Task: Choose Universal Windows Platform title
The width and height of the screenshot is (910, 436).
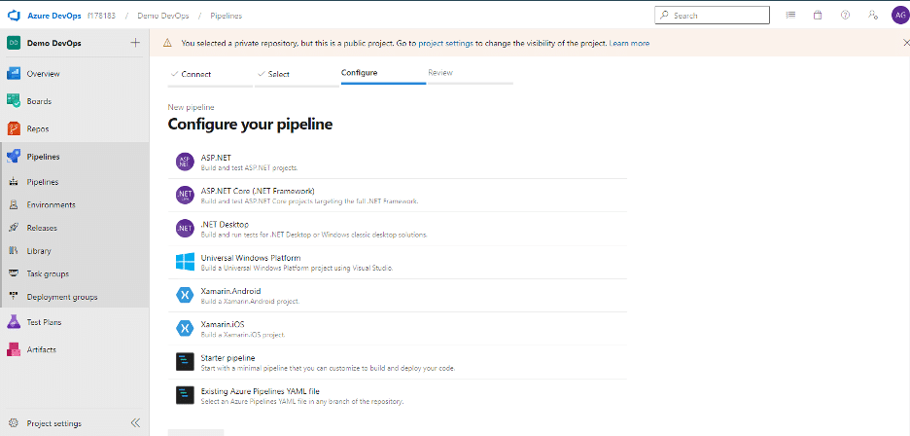Action: 251,258
